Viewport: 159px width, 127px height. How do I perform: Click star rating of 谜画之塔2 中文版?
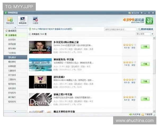(x=130, y=97)
